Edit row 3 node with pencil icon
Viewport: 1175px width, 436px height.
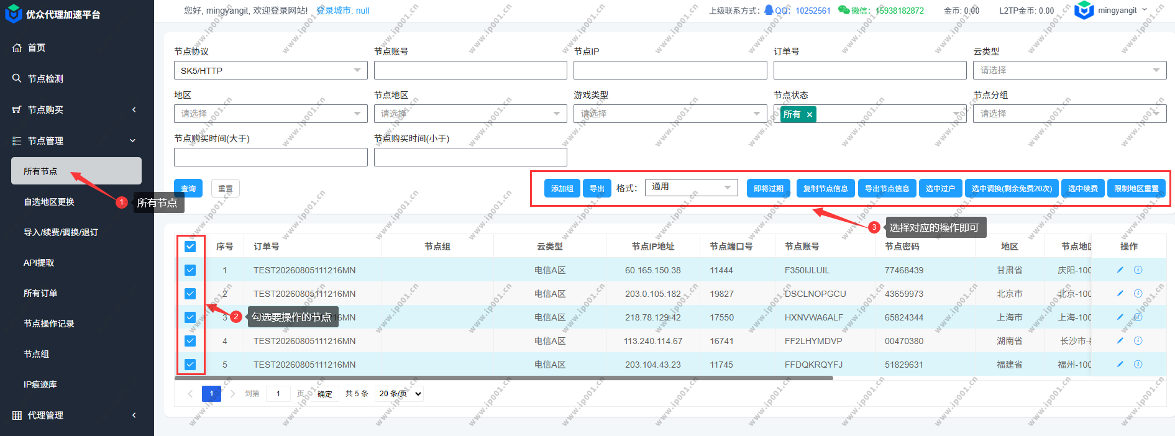click(x=1120, y=317)
